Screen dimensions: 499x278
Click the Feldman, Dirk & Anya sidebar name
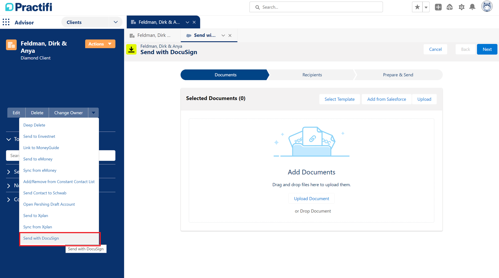click(44, 47)
